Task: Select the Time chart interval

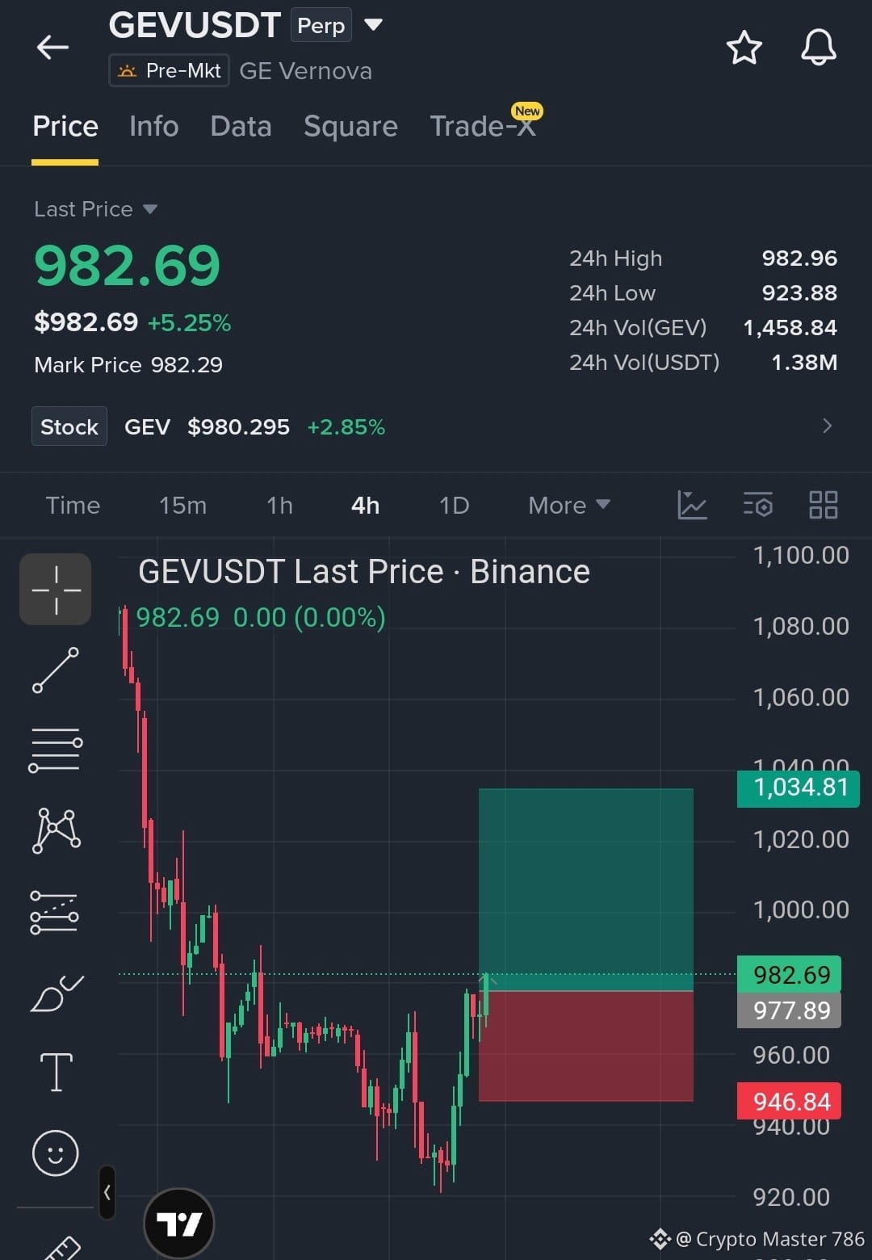Action: click(x=73, y=506)
